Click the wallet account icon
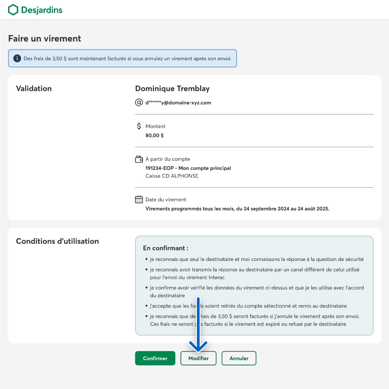The height and width of the screenshot is (389, 389). 139,159
